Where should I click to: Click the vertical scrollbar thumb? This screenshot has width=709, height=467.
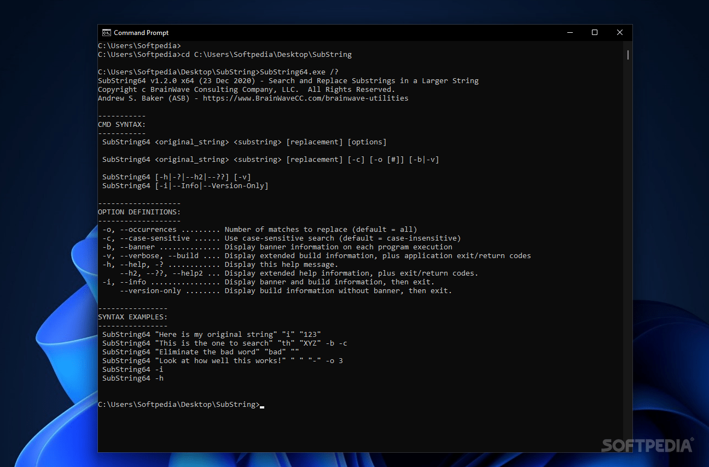[x=628, y=55]
